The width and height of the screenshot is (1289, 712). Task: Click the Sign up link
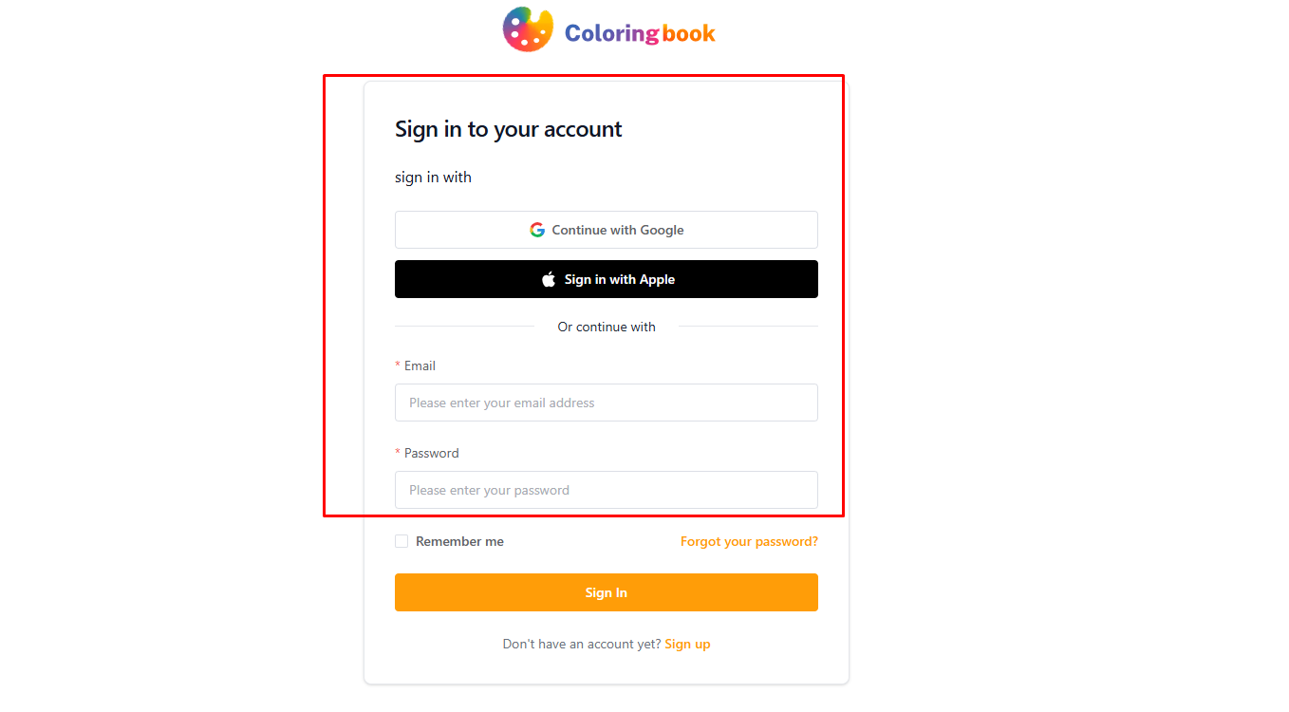pyautogui.click(x=687, y=644)
